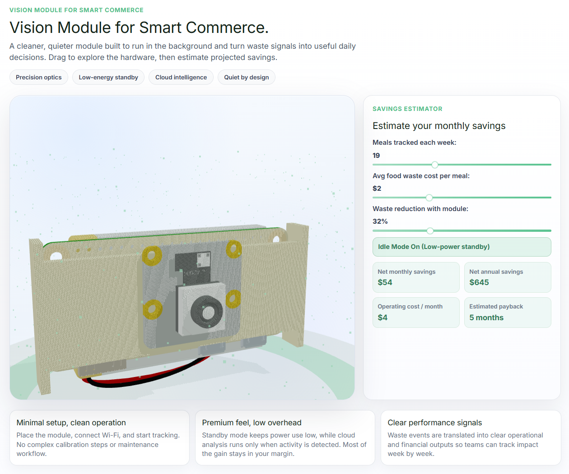
Task: Click the Minimal setup, clean operation card
Action: [99, 437]
